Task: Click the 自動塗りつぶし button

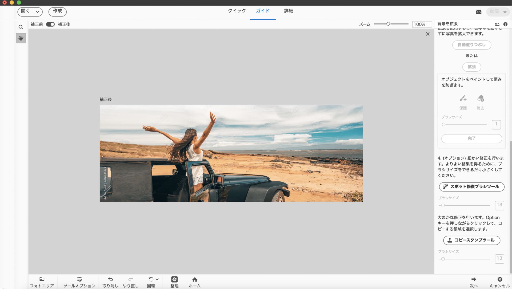Action: coord(471,45)
